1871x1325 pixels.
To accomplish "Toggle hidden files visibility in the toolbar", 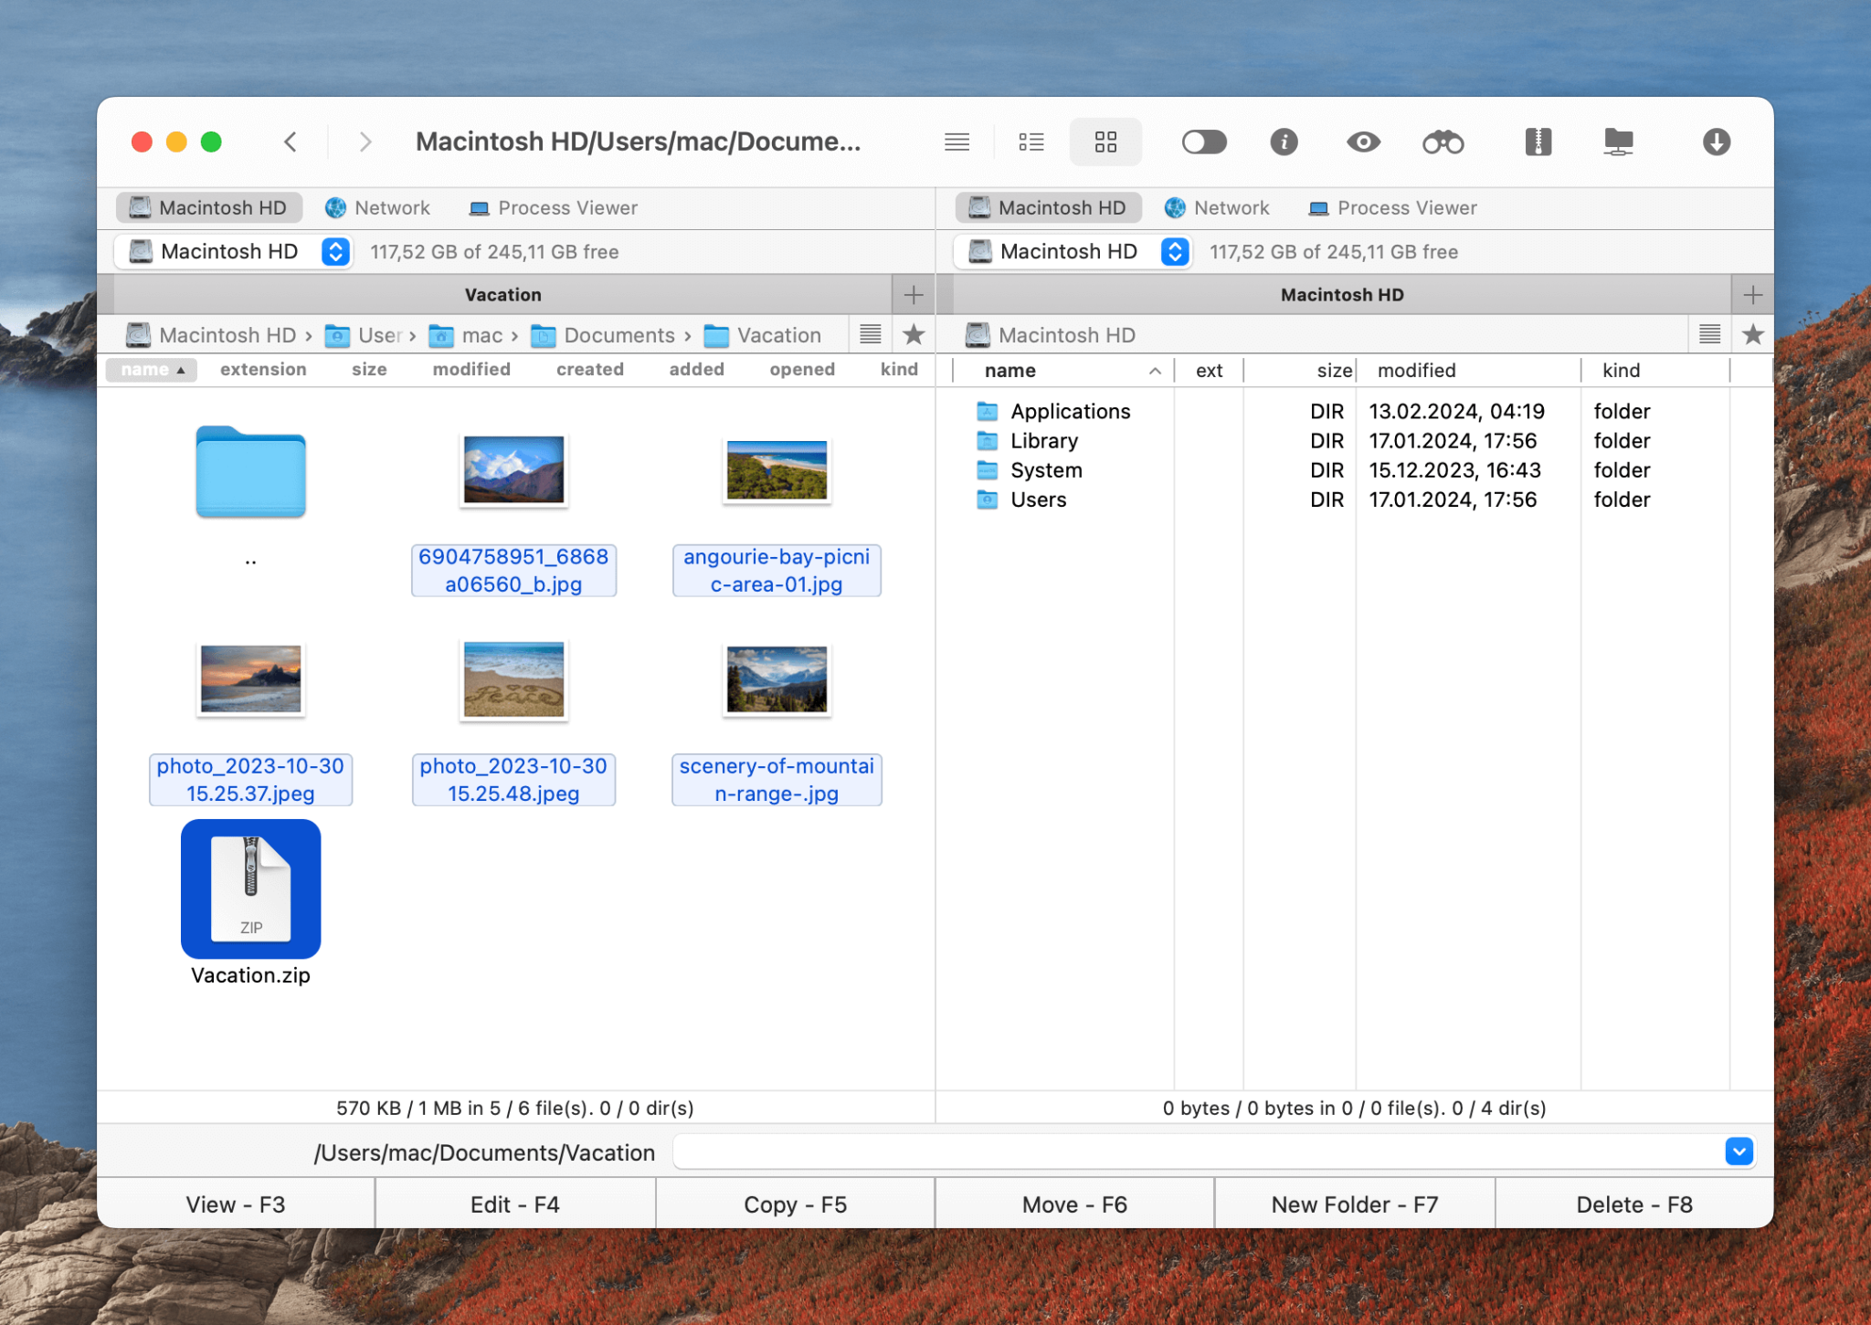I will point(1204,142).
